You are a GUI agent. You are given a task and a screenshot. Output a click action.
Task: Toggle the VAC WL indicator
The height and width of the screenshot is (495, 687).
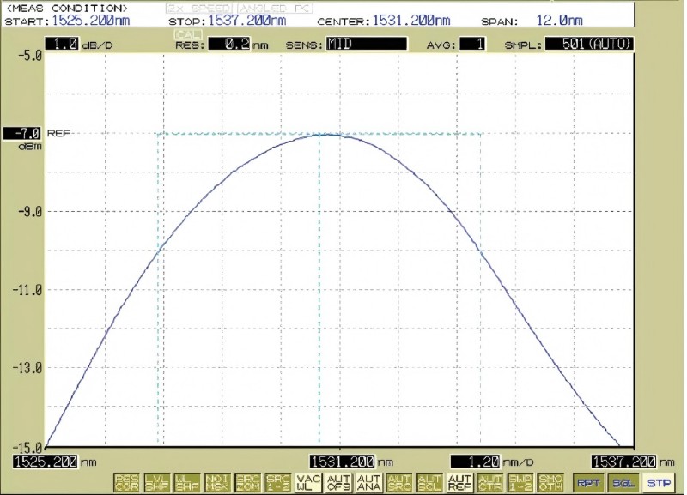(x=308, y=482)
